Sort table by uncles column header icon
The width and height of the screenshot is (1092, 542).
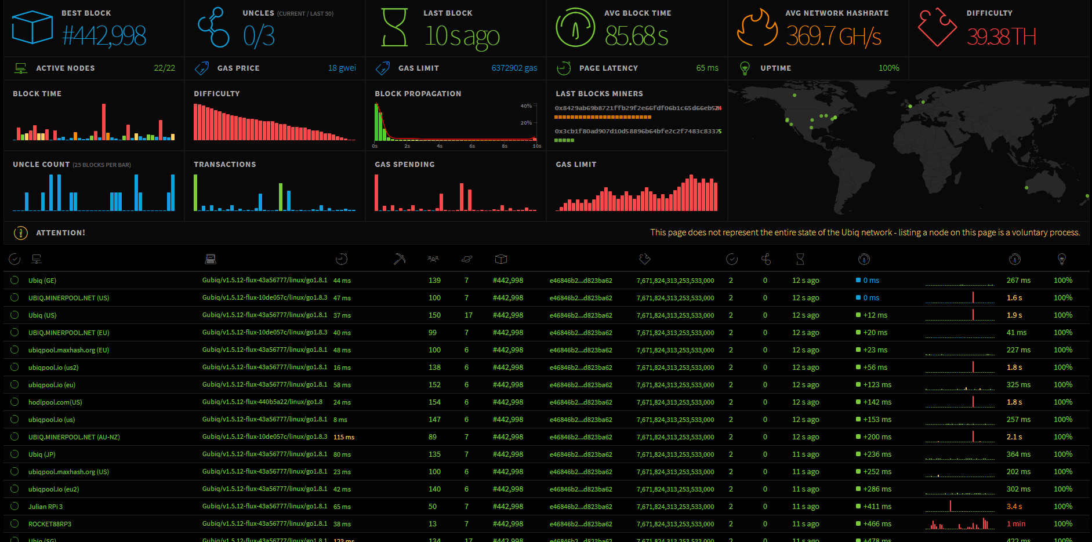pos(766,259)
